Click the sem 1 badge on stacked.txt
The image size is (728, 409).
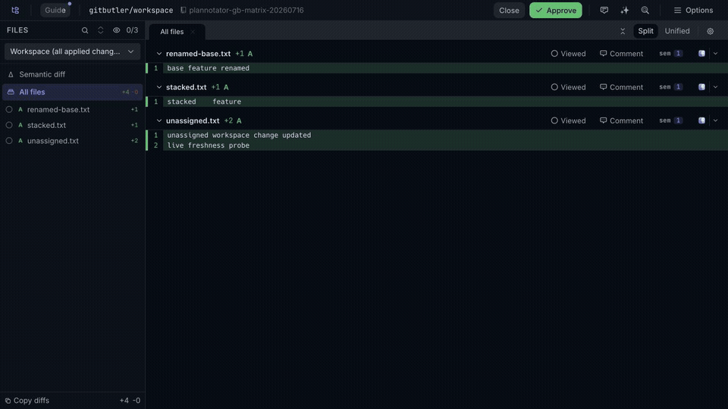[x=670, y=86]
